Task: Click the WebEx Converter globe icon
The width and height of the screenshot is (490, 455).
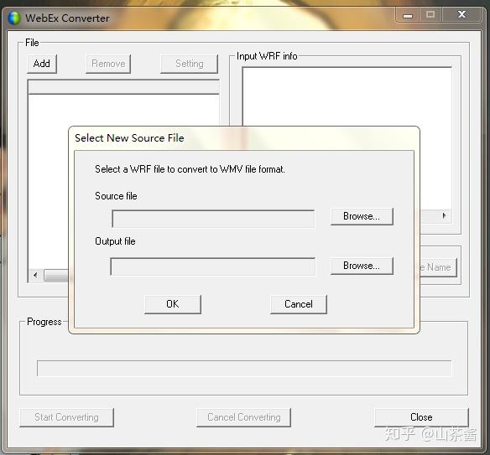Action: coord(13,18)
